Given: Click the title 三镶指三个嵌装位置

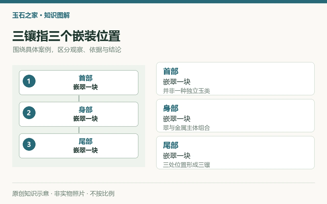Looking at the screenshot, I should (66, 36).
